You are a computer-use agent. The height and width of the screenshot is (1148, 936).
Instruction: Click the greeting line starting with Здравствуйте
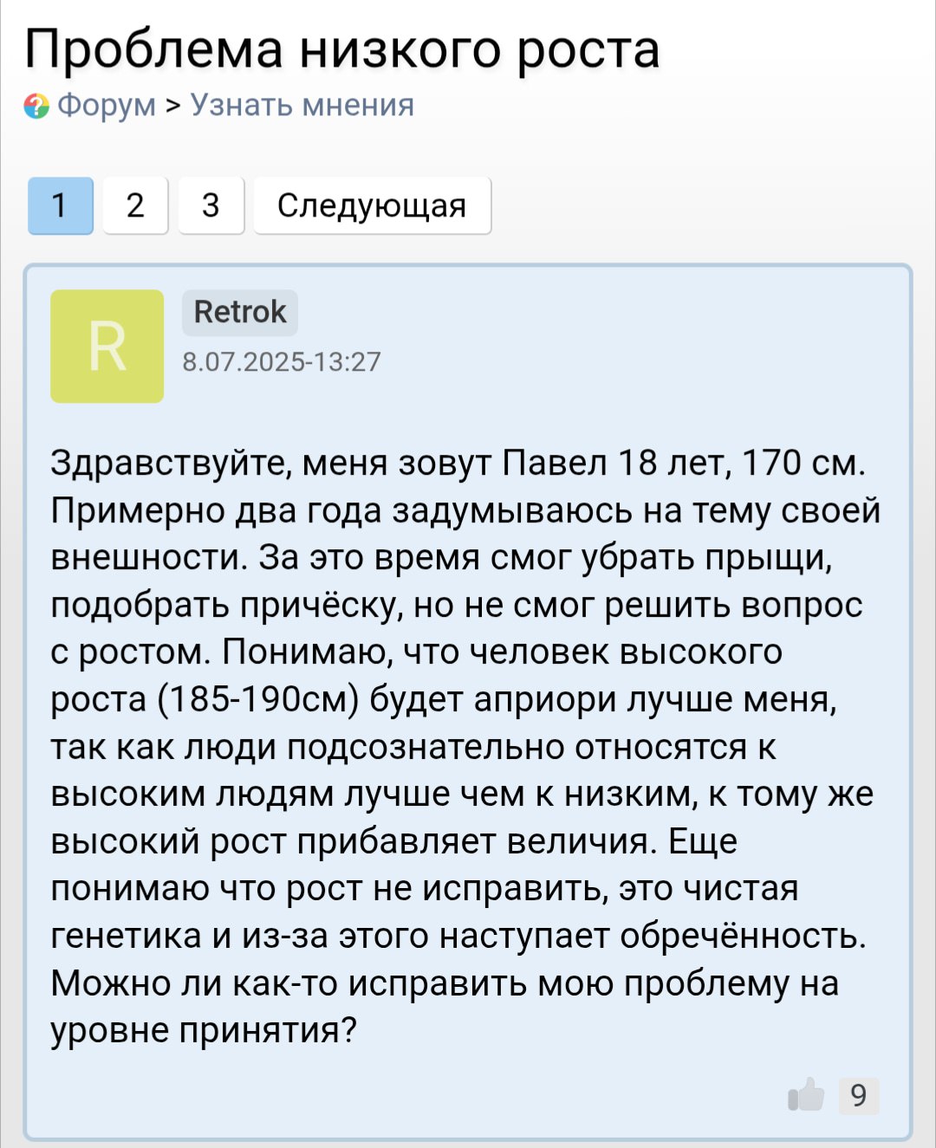(x=458, y=463)
